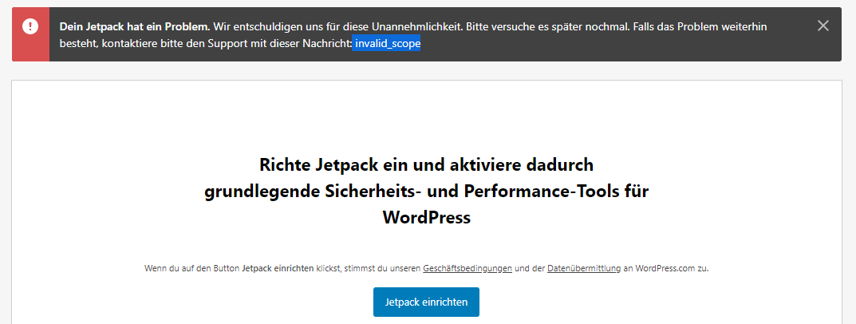Click the Jetpack einrichten button
856x324 pixels.
pos(426,302)
